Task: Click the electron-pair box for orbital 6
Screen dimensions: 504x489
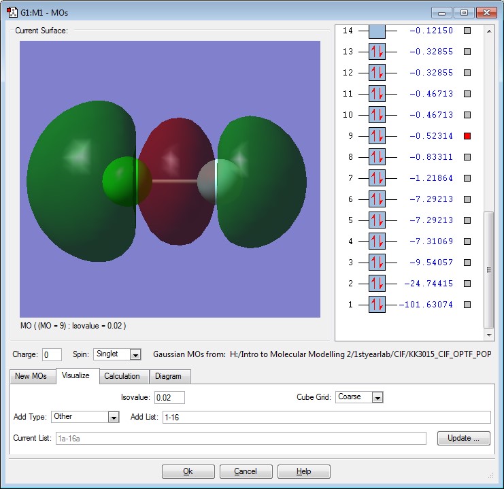Action: pos(377,199)
